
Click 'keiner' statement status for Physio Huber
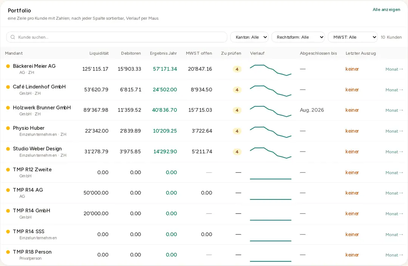[x=352, y=131]
